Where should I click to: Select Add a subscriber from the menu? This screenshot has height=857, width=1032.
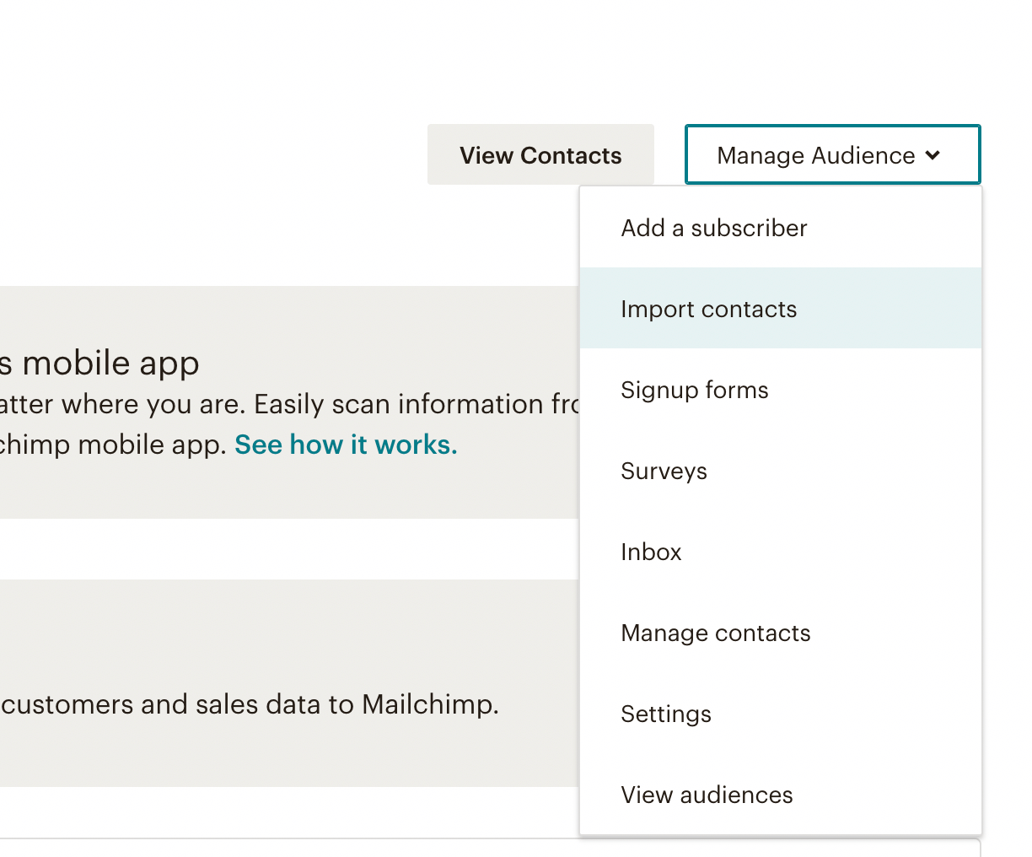click(714, 228)
